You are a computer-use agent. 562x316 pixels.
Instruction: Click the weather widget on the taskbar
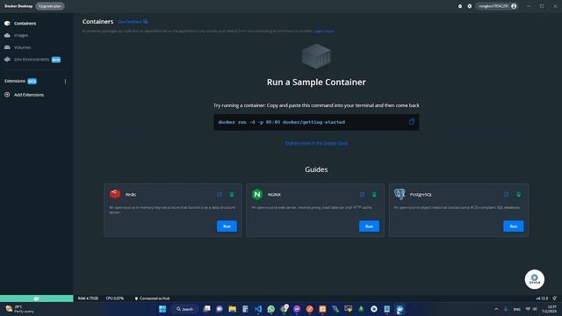click(19, 309)
